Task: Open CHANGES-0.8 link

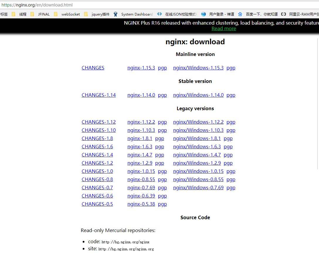Action: [97, 180]
